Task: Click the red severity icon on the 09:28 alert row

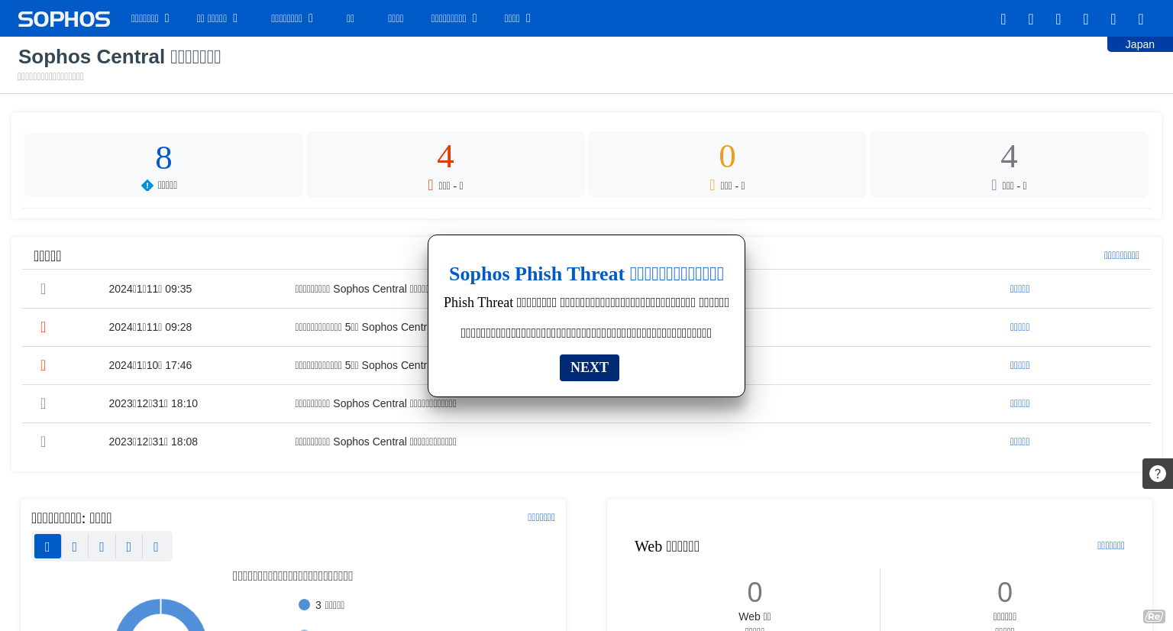Action: (43, 327)
